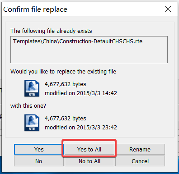The image size is (179, 174).
Task: Click the Construction-DefaultCHSCHS.rte file path text
Action: click(78, 41)
